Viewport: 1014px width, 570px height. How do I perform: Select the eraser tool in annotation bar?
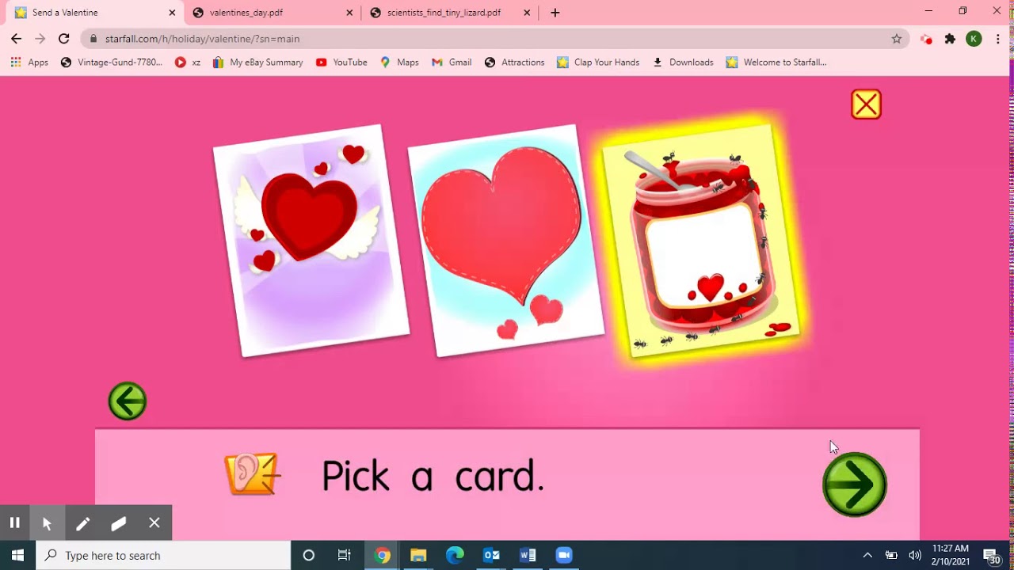tap(119, 522)
